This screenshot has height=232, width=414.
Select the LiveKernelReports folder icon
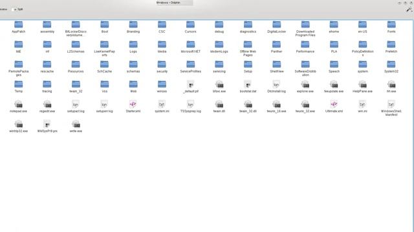105,44
